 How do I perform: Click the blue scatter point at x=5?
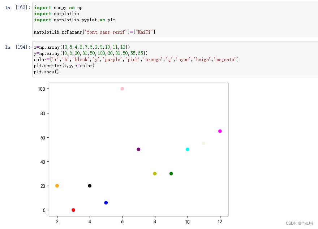click(x=106, y=203)
